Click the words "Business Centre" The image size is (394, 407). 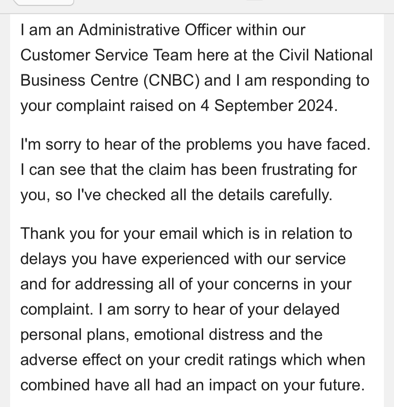tap(79, 80)
